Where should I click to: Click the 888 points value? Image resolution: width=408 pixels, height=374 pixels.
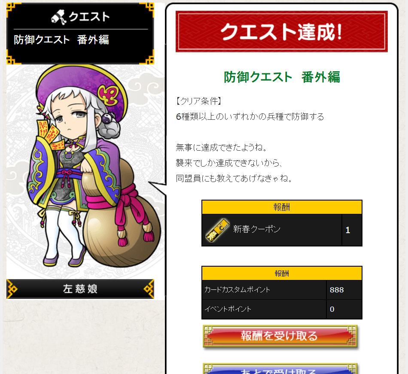point(337,290)
